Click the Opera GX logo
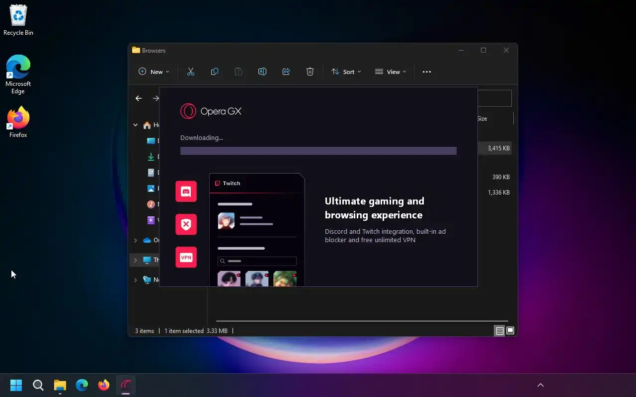Viewport: 636px width, 397px height. (211, 111)
